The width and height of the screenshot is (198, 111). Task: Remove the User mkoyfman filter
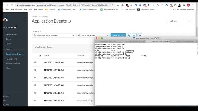(x=108, y=35)
